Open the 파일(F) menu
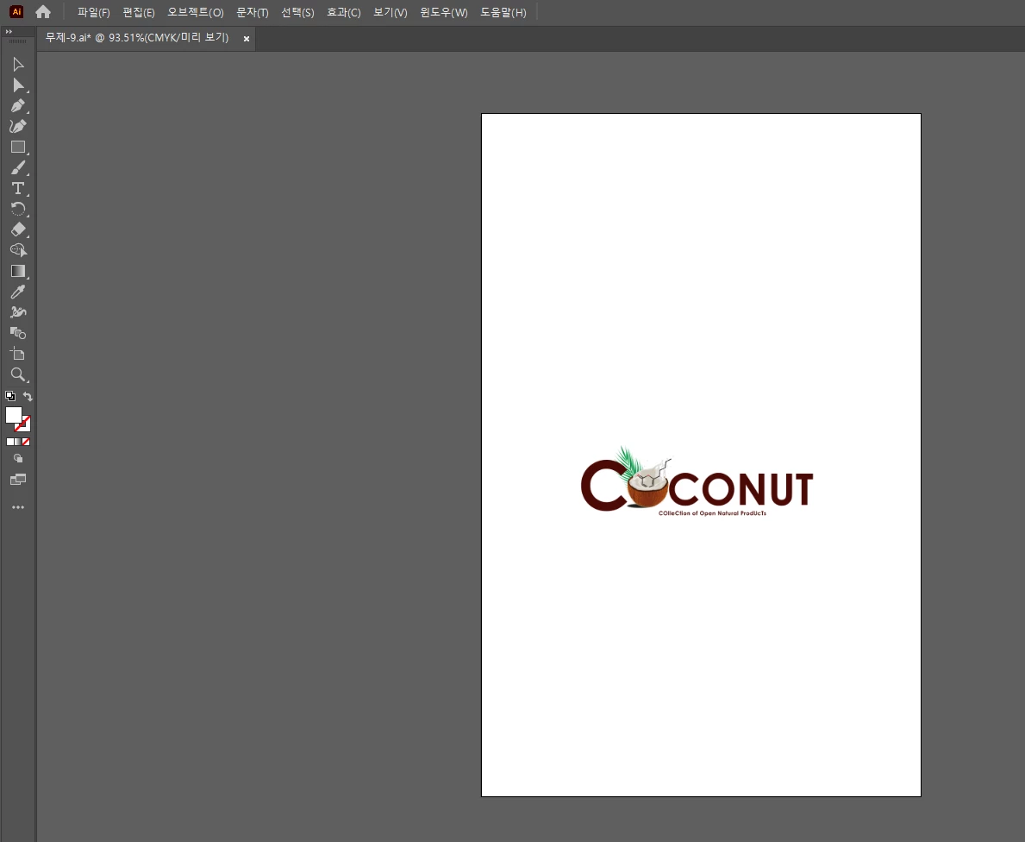This screenshot has width=1025, height=842. (93, 12)
